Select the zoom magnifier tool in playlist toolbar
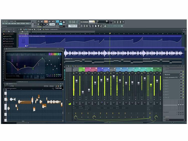The image size is (188, 141). tap(38, 29)
